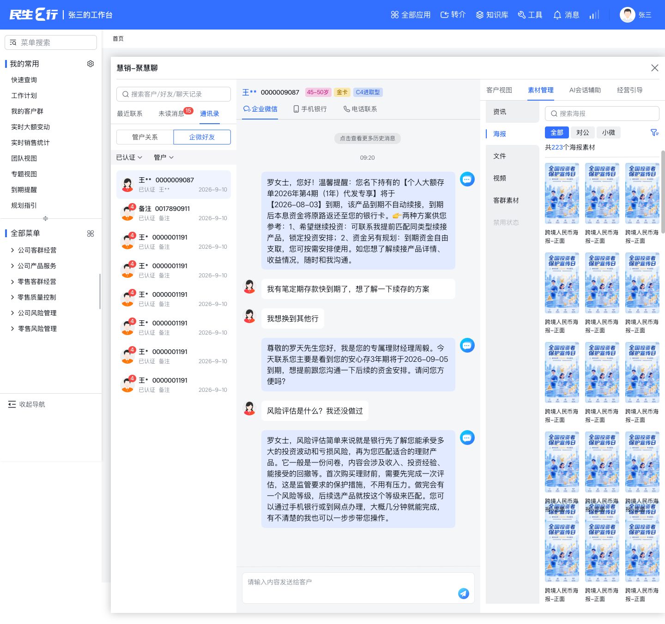The height and width of the screenshot is (624, 665).
Task: Expand the 公司产品服务 menu
Action: (x=33, y=266)
